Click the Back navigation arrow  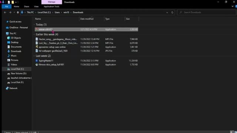[x=5, y=13]
